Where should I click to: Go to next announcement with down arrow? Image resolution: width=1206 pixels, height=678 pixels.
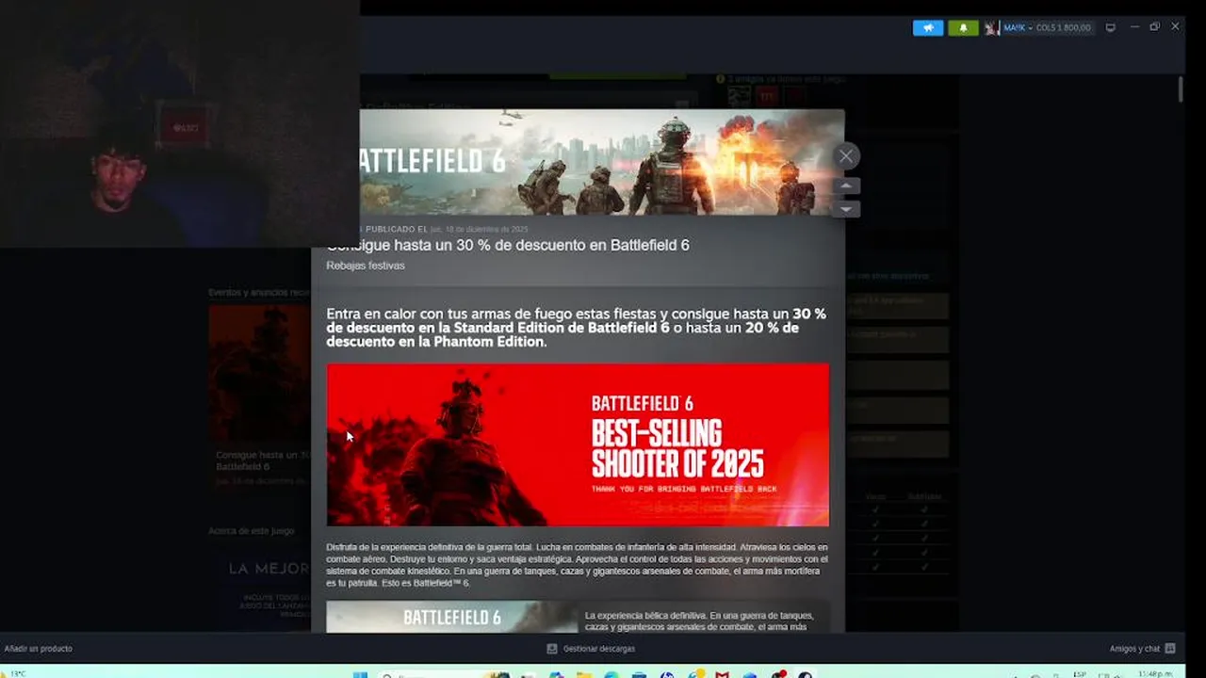click(x=845, y=209)
